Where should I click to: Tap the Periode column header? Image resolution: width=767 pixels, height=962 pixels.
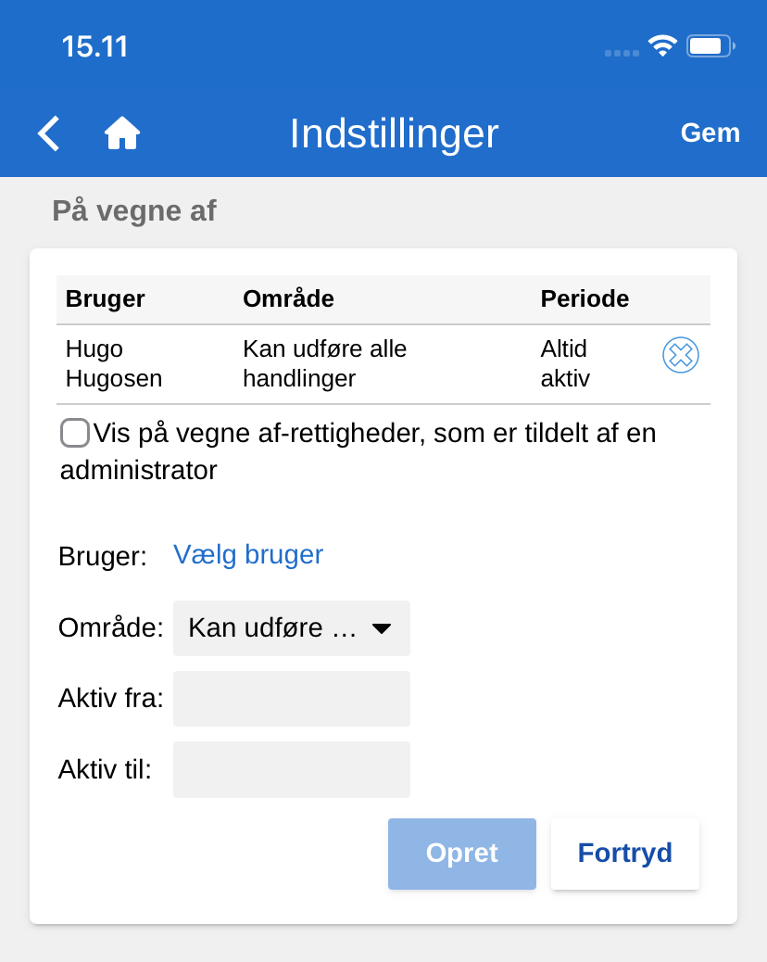[x=585, y=298]
